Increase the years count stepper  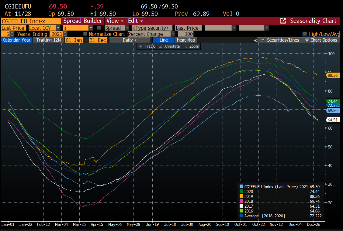(x=12, y=32)
